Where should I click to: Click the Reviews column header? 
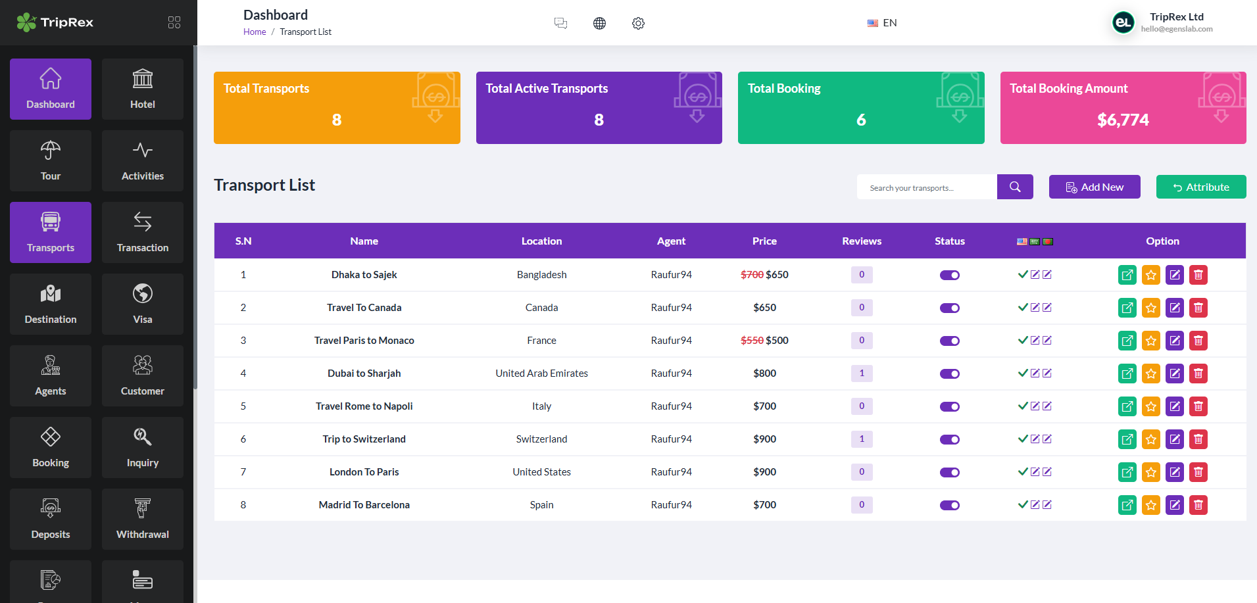(x=862, y=241)
